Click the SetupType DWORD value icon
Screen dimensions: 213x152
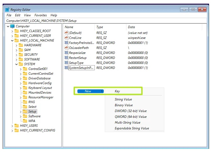click(x=66, y=63)
